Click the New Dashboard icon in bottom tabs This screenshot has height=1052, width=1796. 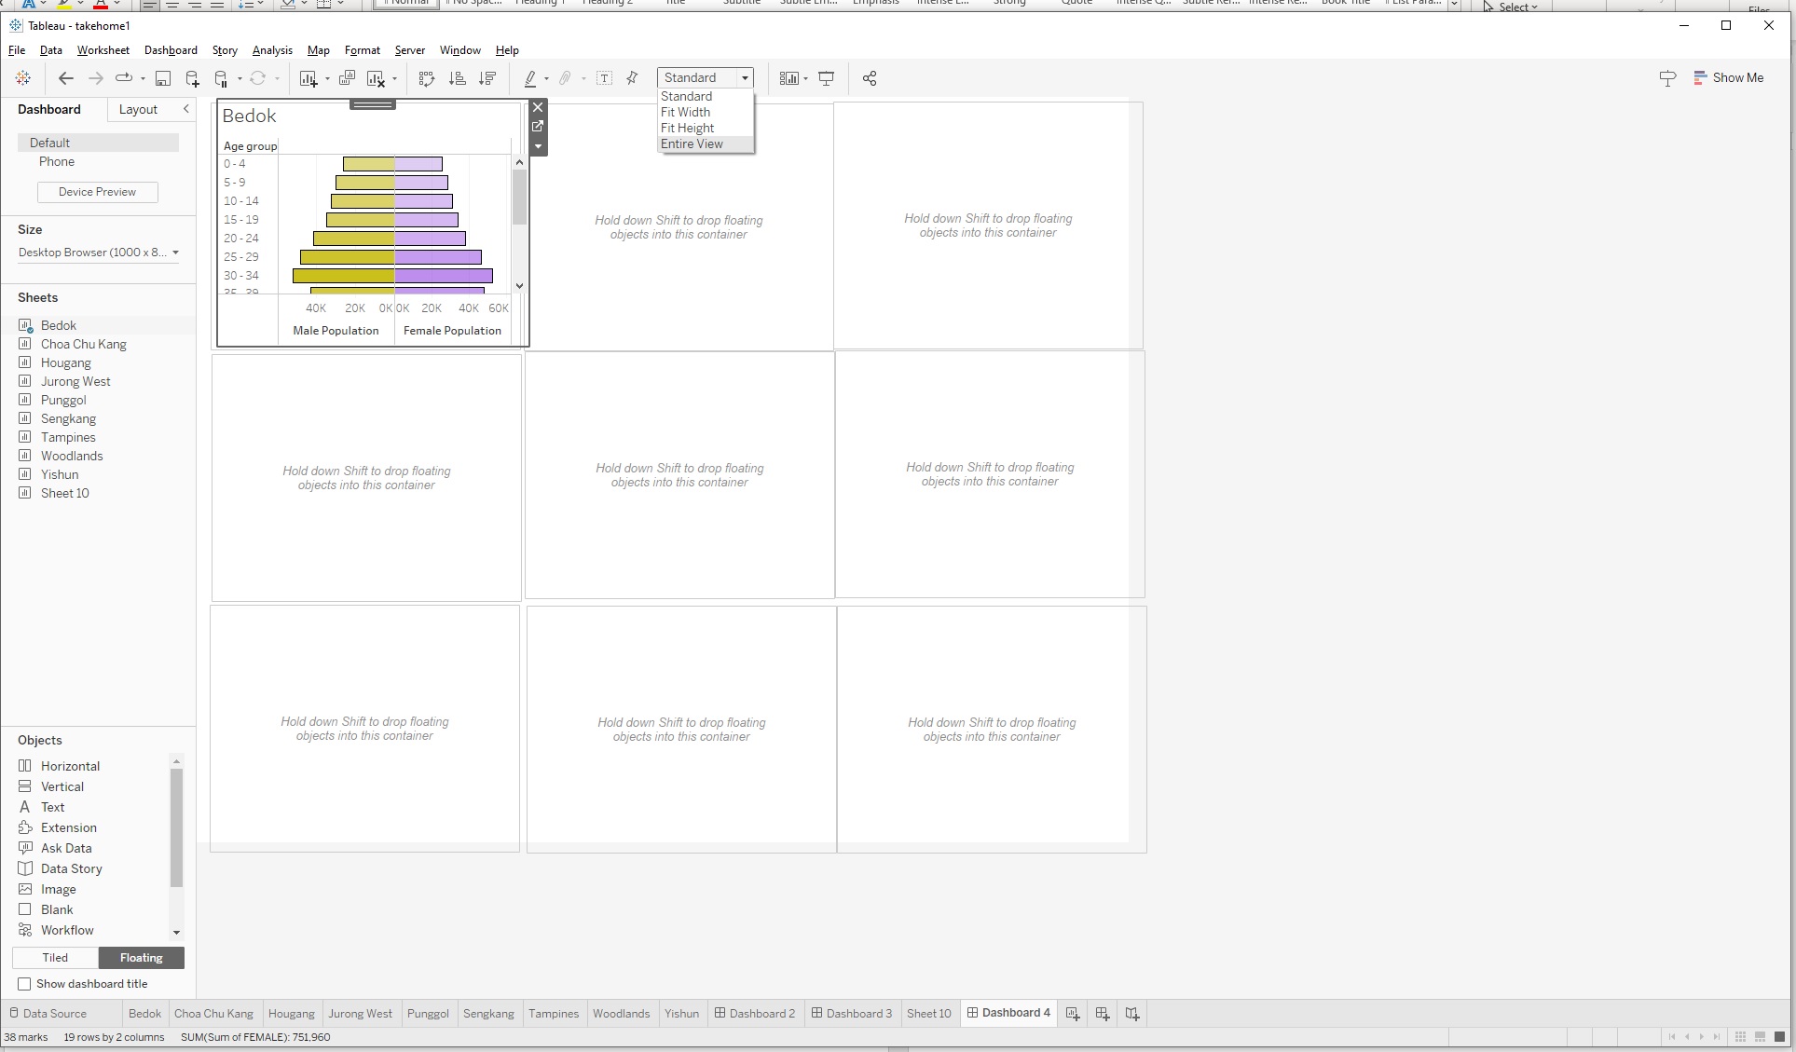tap(1103, 1013)
